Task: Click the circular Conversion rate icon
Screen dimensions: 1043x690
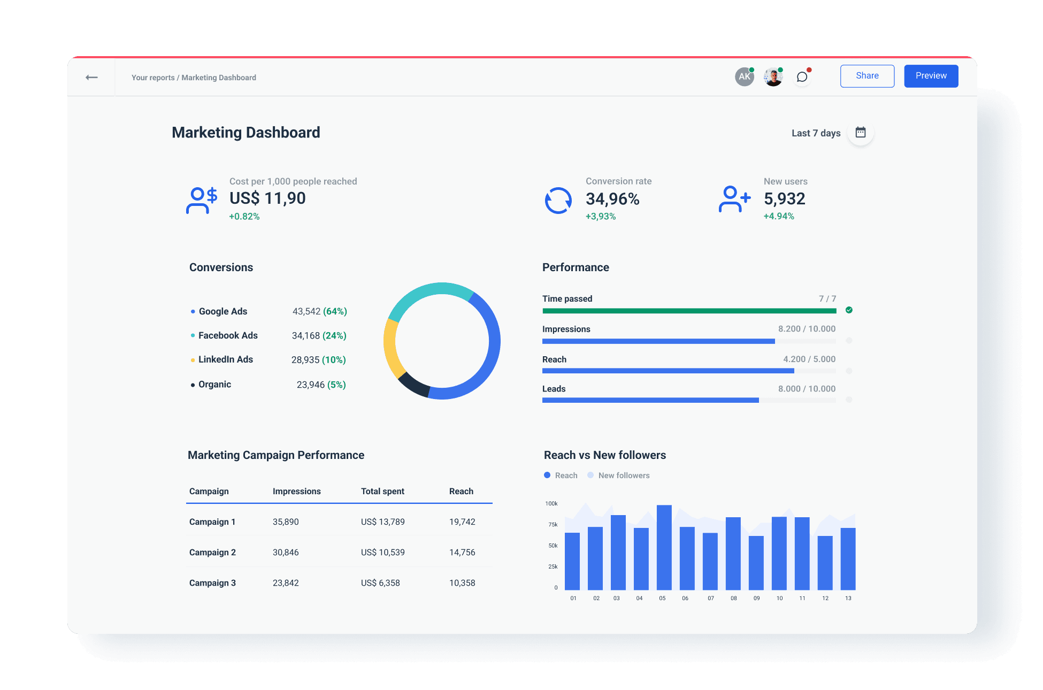Action: pos(558,200)
